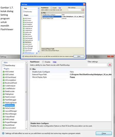115x137 pixels.
Task: Click Filter settings field in lower window
Action: click(x=97, y=65)
